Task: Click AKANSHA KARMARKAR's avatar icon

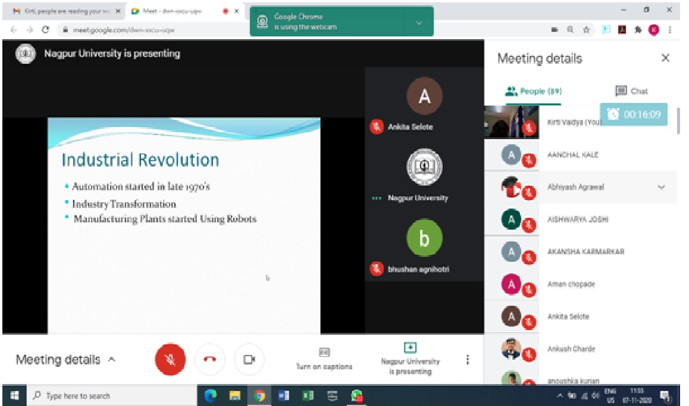Action: (x=511, y=251)
